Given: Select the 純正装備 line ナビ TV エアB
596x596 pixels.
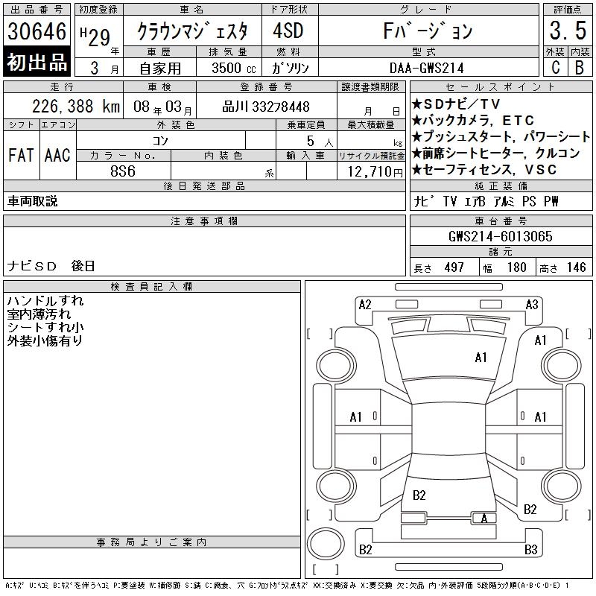Looking at the screenshot, I should [x=450, y=201].
